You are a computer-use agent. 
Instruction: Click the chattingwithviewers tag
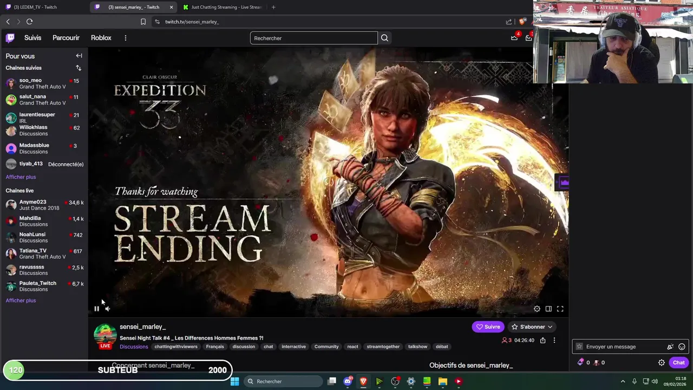click(176, 347)
